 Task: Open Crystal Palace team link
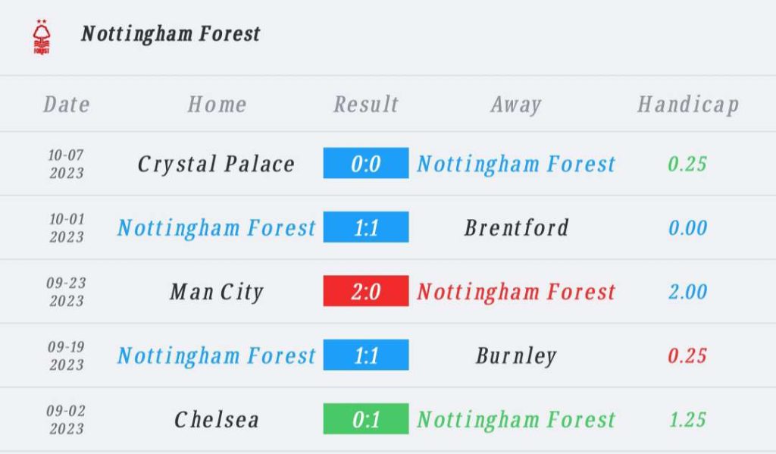[x=216, y=164]
